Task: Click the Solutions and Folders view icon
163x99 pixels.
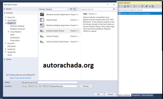Action: tap(128, 6)
